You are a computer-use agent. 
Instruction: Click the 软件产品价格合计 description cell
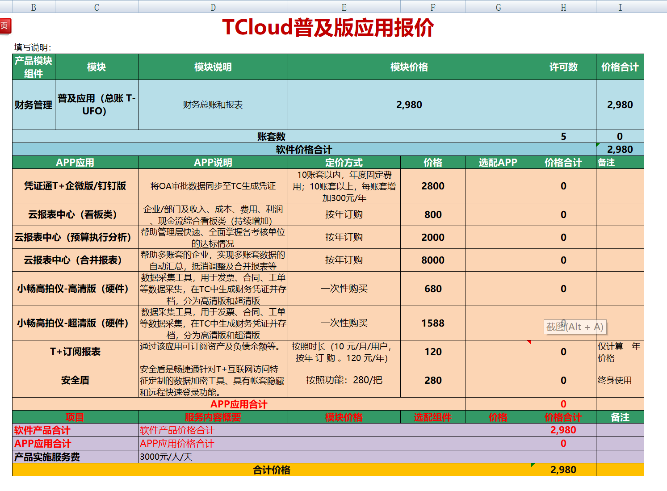pyautogui.click(x=335, y=430)
